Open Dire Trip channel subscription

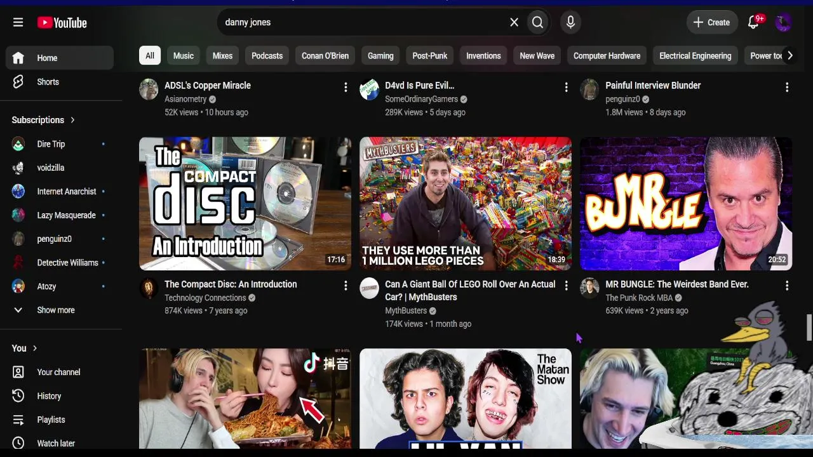(60, 144)
